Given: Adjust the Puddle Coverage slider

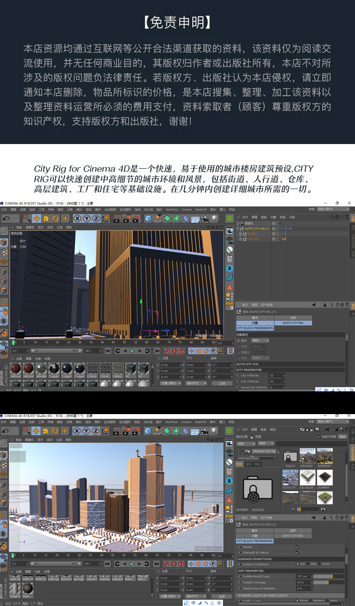Looking at the screenshot, I should (x=328, y=582).
